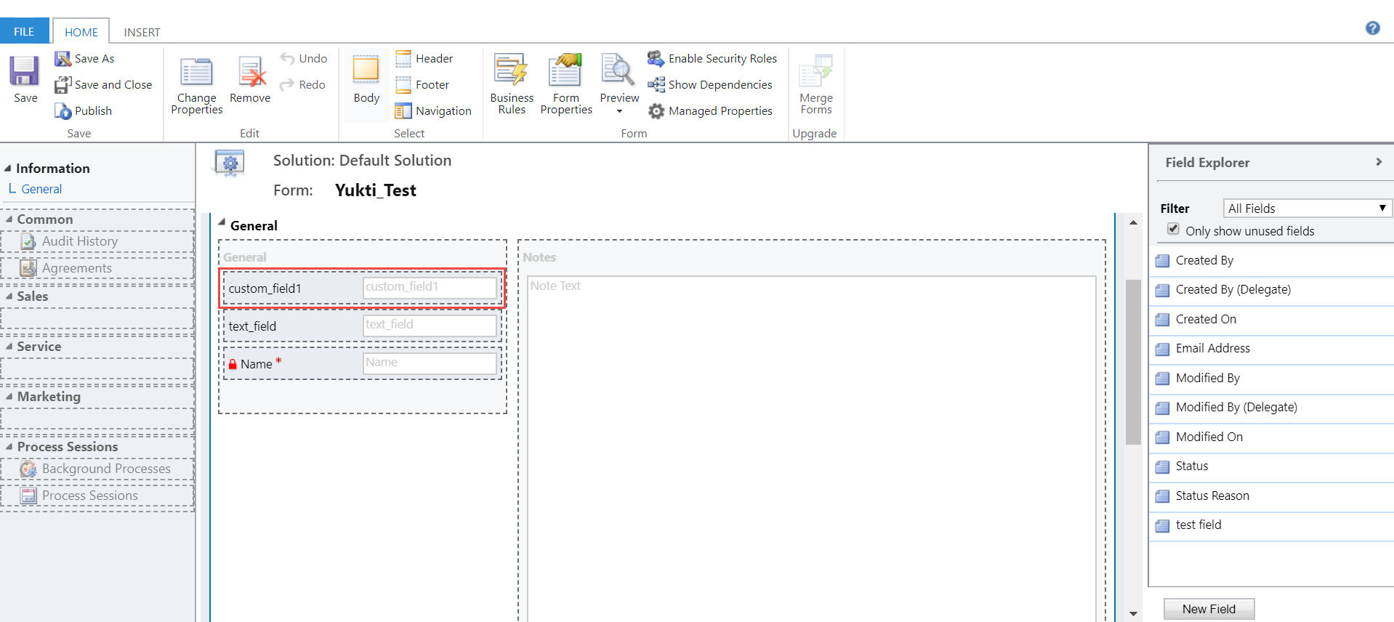Click the Save floppy disk icon

[x=25, y=71]
